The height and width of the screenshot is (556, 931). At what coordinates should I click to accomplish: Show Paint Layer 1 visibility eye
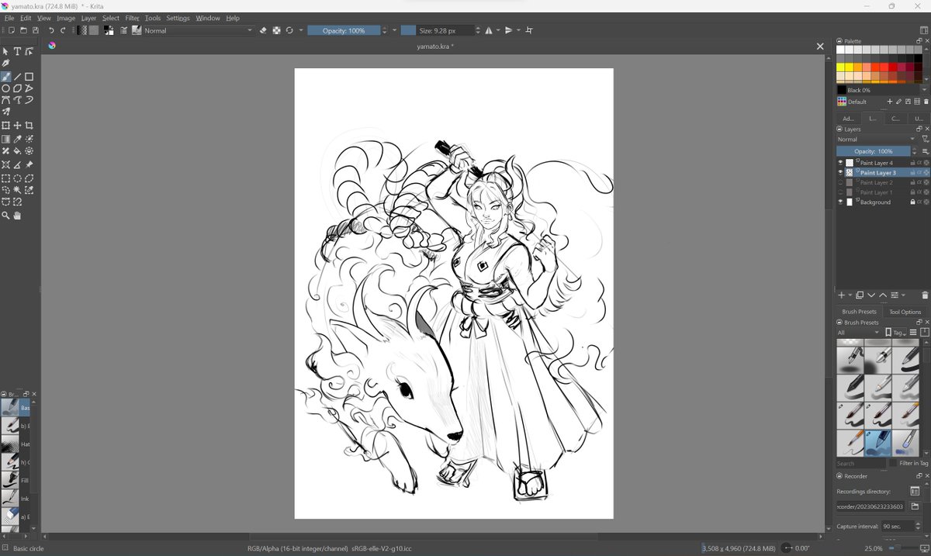click(x=840, y=192)
